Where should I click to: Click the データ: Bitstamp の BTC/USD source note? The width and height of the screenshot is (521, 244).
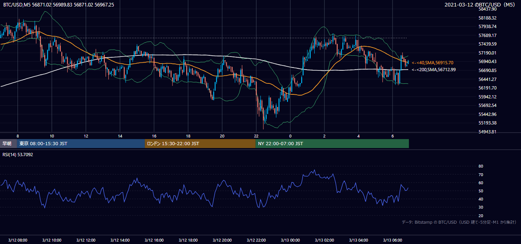pyautogui.click(x=459, y=222)
